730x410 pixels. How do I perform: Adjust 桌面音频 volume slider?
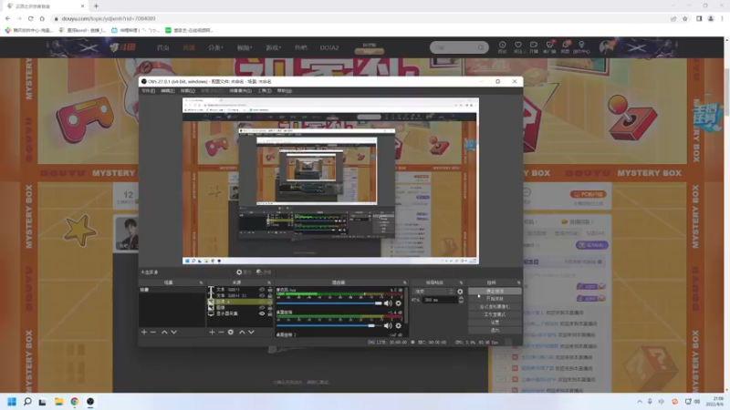point(329,325)
